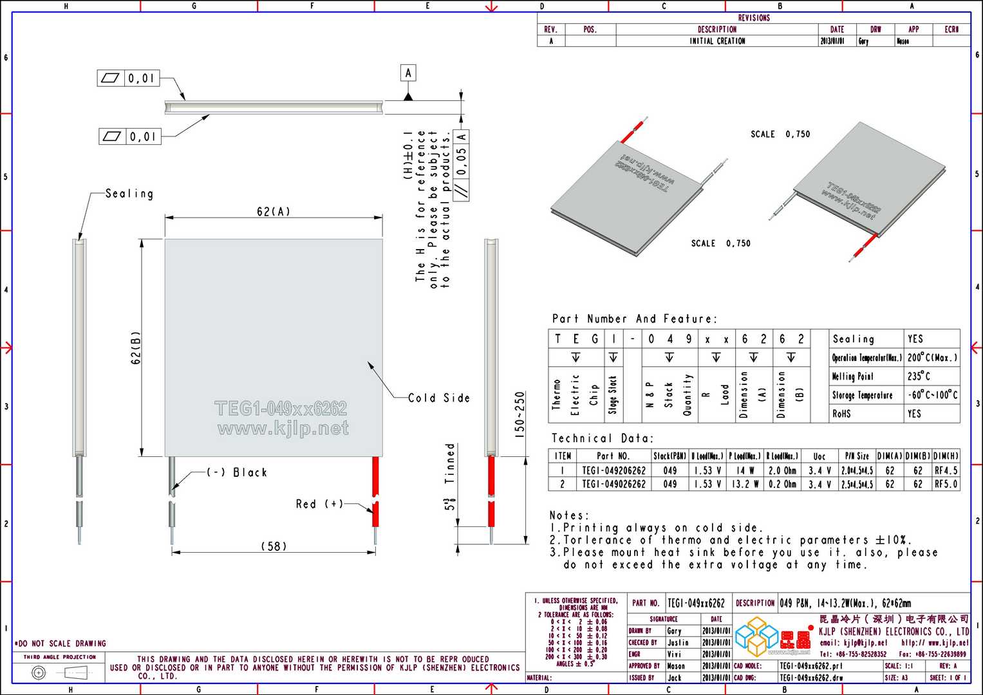Click the Sealing callout label

129,194
